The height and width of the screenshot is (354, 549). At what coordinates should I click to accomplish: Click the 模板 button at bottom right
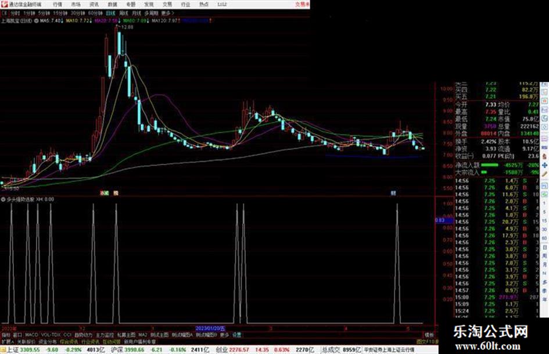click(429, 335)
